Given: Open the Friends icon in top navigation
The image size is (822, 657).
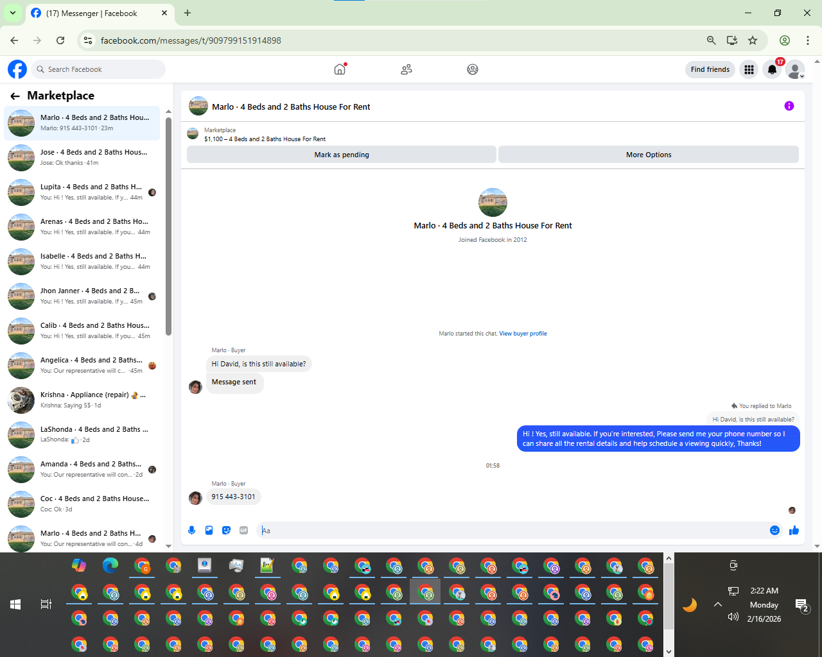Looking at the screenshot, I should [x=407, y=69].
